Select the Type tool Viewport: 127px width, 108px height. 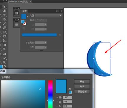coord(4,15)
